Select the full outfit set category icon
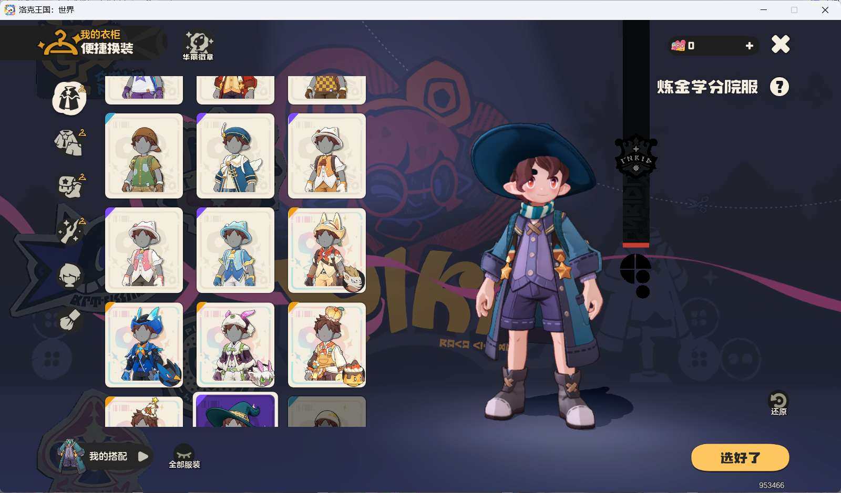The width and height of the screenshot is (841, 493). (x=69, y=98)
